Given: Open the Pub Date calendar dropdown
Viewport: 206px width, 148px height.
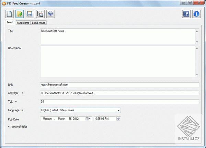Looking at the screenshot, I should [88, 119].
